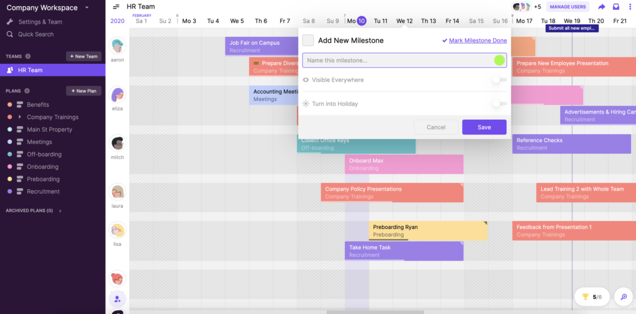Open Settings & Team wrench icon
Image resolution: width=636 pixels, height=314 pixels.
10,22
